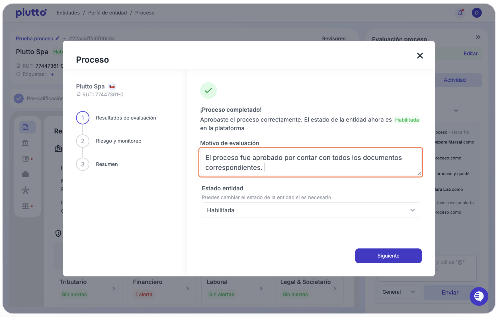Click the Editar link in evaluation panel
Image resolution: width=500 pixels, height=317 pixels.
[471, 53]
